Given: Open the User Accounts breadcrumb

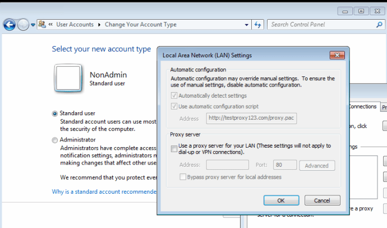Looking at the screenshot, I should tap(76, 25).
